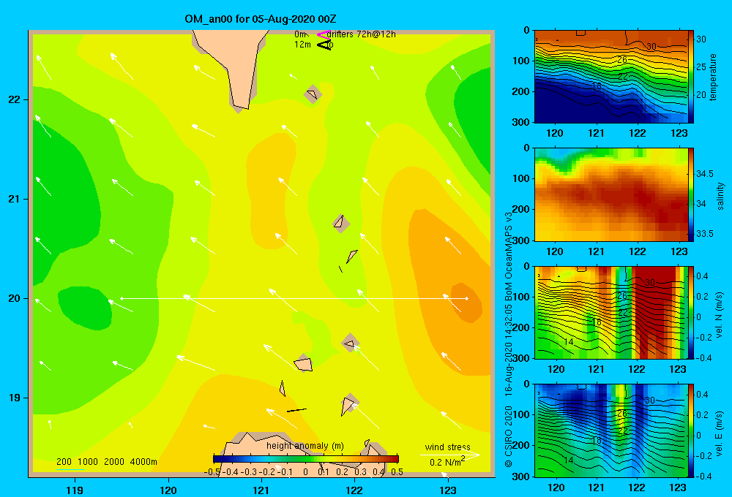This screenshot has height=497, width=732.
Task: Click the 'temperature' axis label
Action: (x=713, y=77)
